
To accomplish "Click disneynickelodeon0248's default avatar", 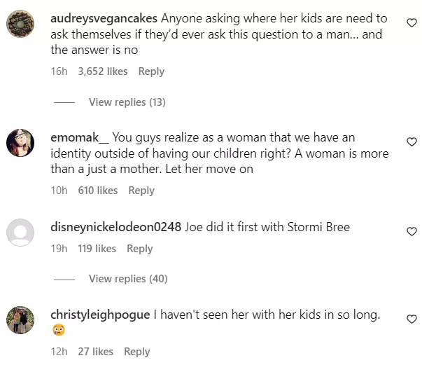I will (21, 233).
